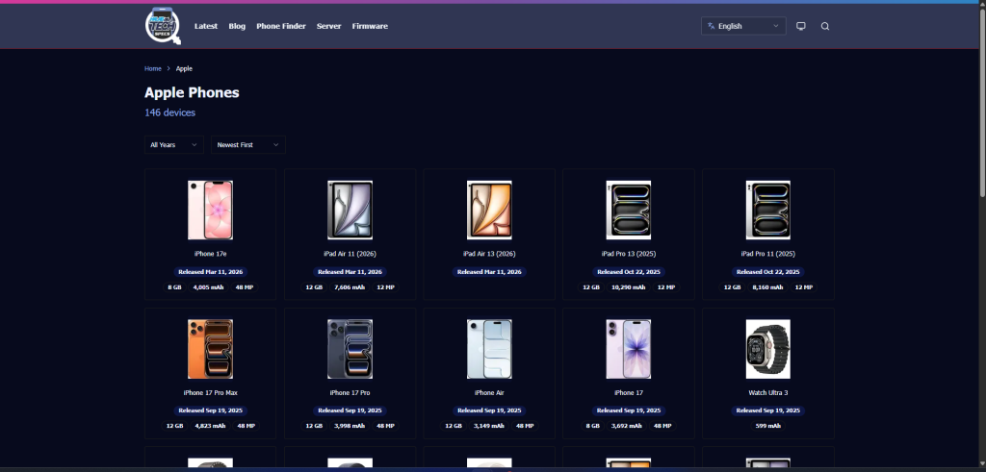Click the iPhone 17e title
The image size is (986, 472).
point(210,254)
